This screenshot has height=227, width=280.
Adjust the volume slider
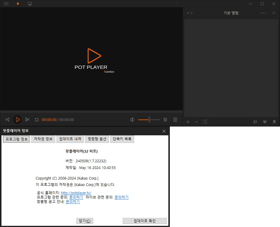click(149, 120)
